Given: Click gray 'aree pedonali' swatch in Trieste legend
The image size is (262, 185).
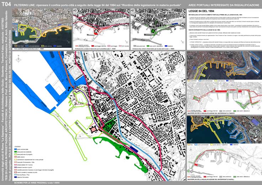Looking at the screenshot, I should 220,111.
